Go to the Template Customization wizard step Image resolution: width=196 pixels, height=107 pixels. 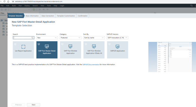pyautogui.click(x=66, y=16)
